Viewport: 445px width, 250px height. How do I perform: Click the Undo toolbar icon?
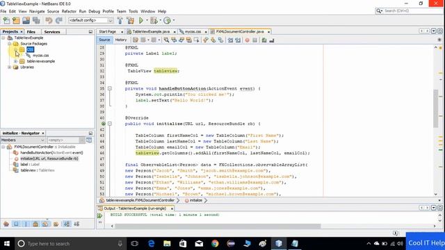tap(49, 20)
